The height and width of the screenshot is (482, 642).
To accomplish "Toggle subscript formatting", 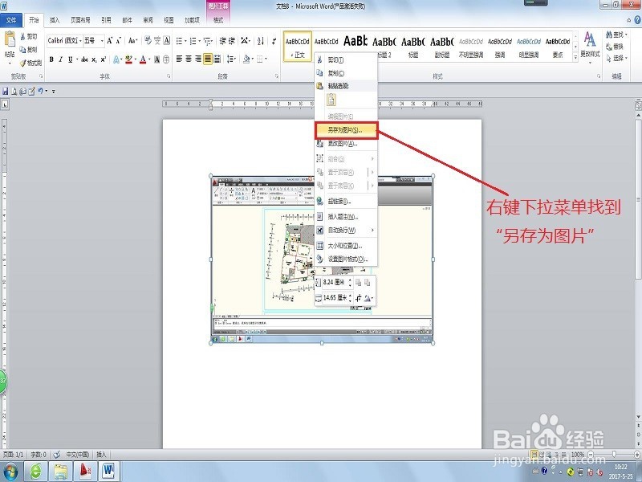I will (x=94, y=59).
